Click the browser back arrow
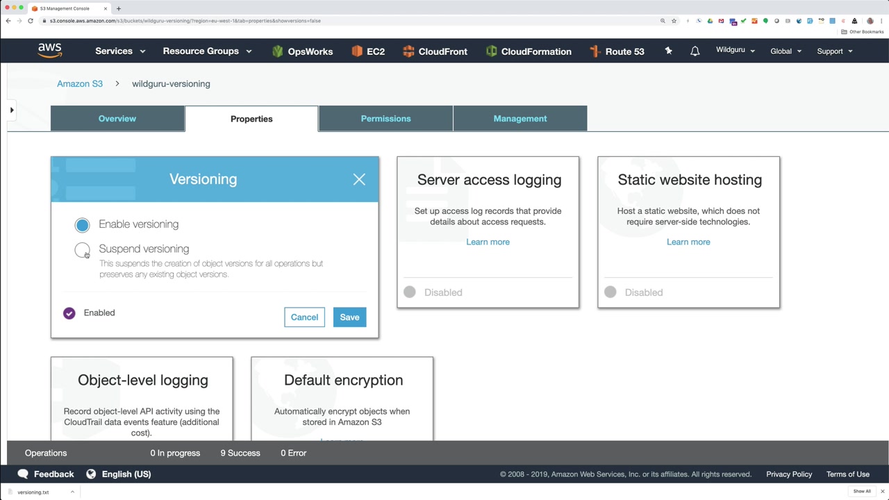This screenshot has width=889, height=500. 8,21
